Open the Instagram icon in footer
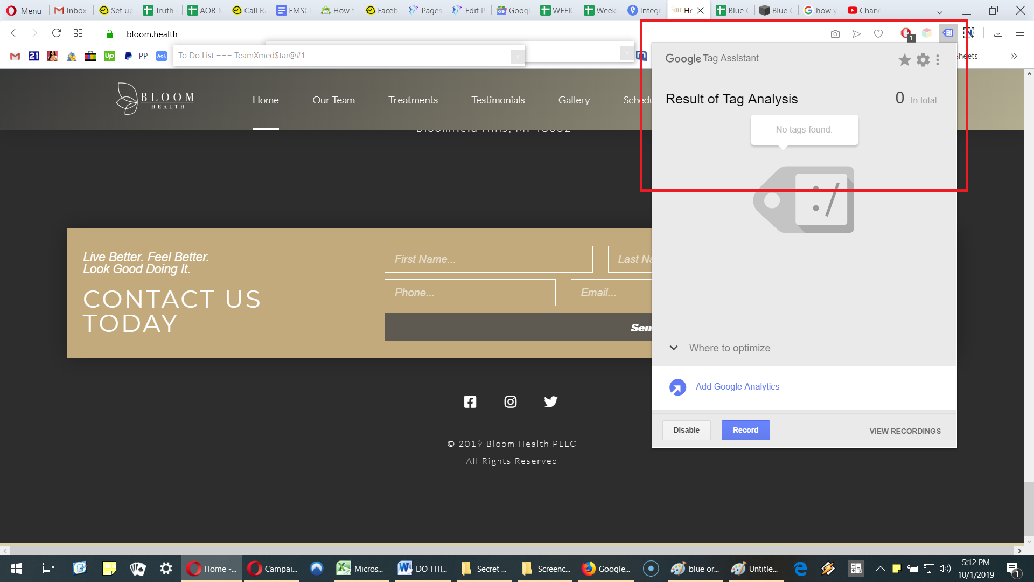This screenshot has width=1034, height=582. 511,401
